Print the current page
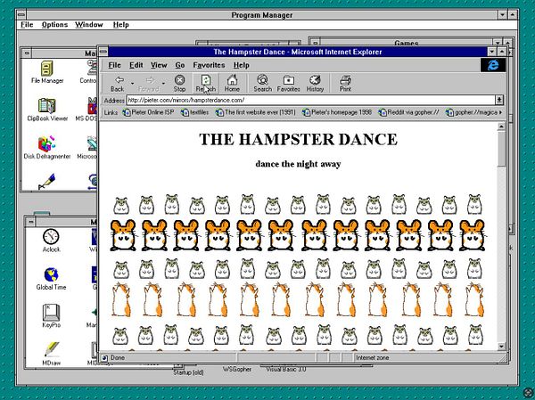535x400 pixels. pos(345,84)
